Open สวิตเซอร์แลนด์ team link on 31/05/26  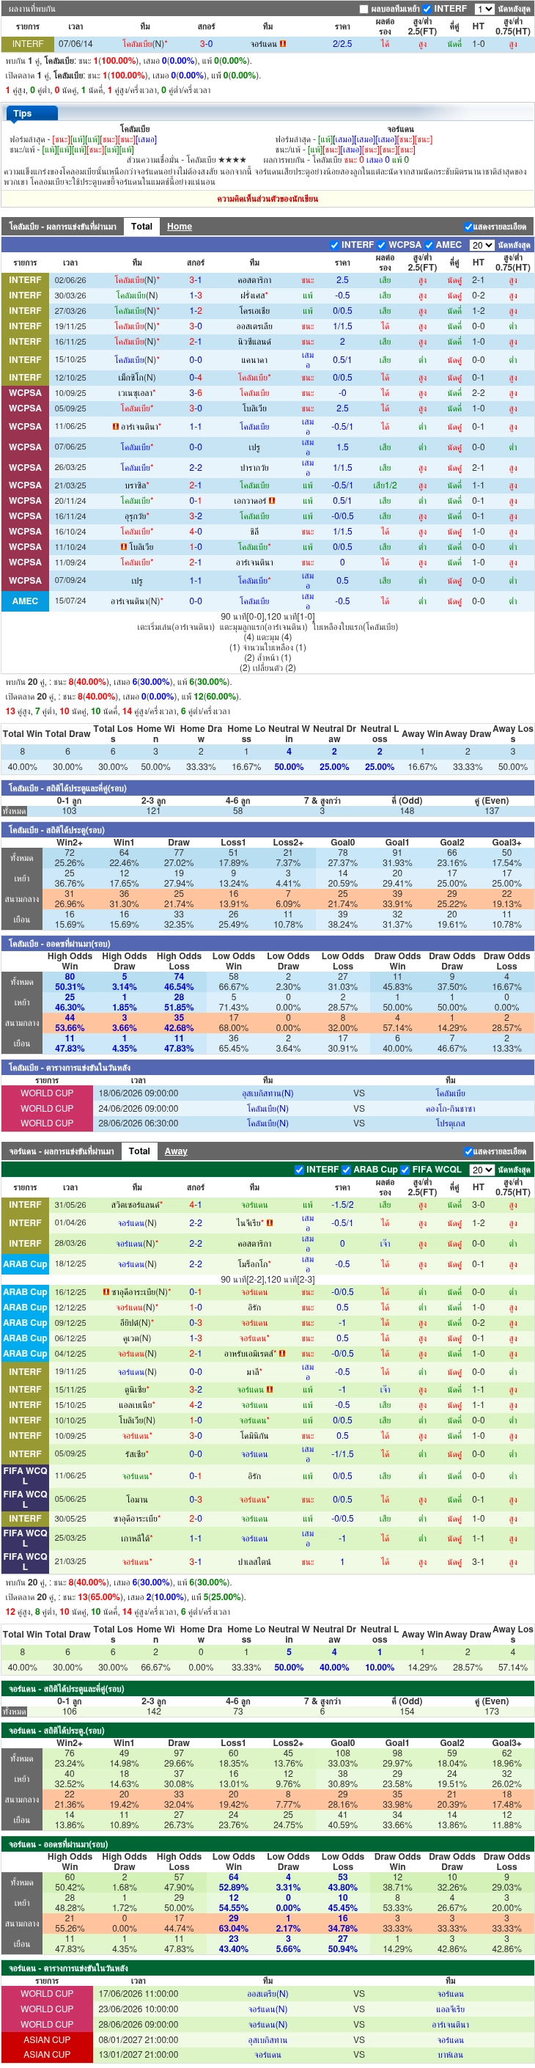tap(136, 1205)
